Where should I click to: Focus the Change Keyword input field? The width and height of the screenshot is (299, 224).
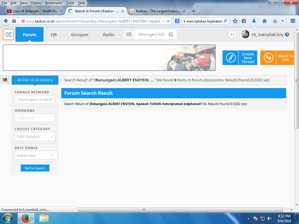[35, 99]
